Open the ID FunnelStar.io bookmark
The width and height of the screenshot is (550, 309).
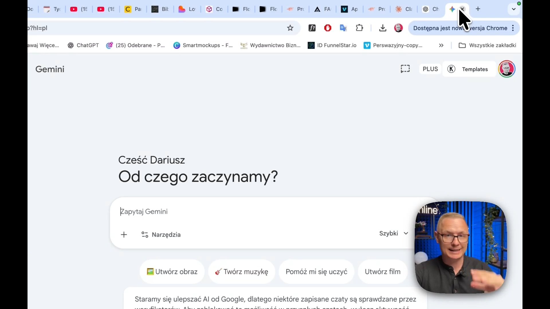coord(332,45)
